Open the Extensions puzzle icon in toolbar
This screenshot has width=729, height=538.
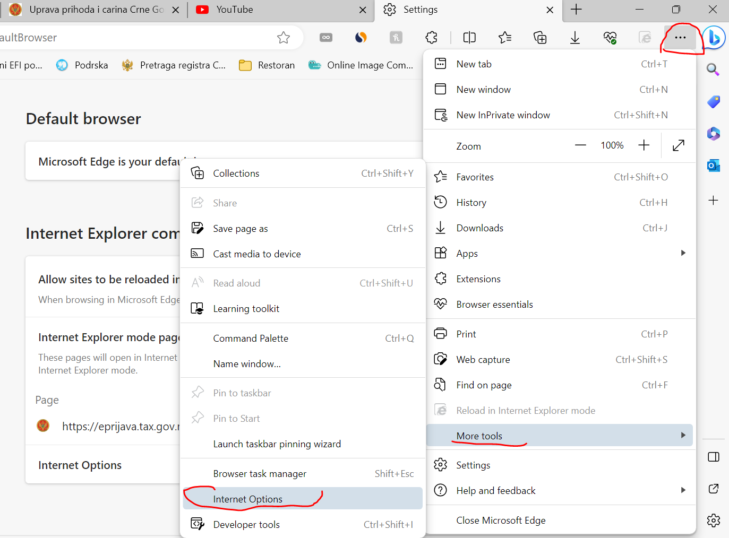click(x=432, y=38)
